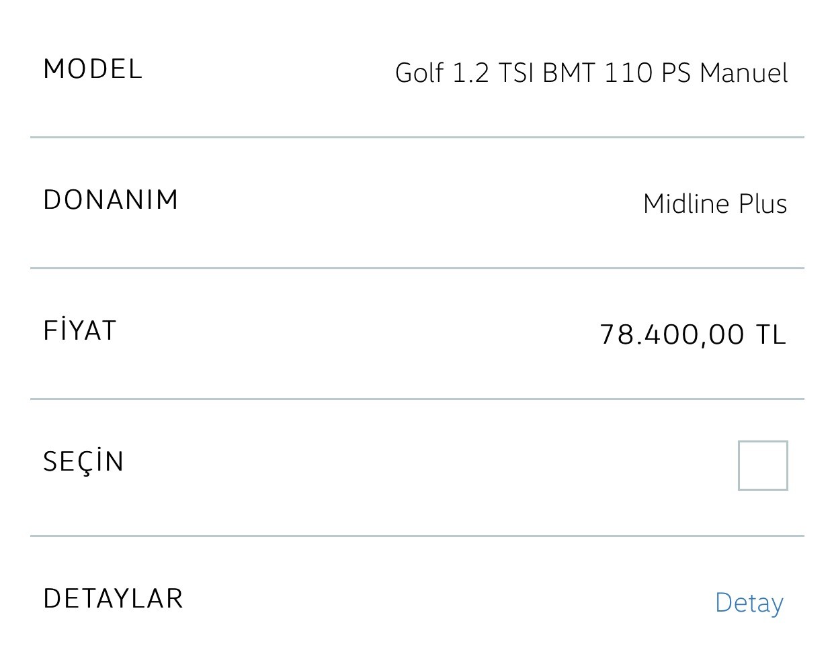
Task: Click the word Midline in DONANIM row
Action: pyautogui.click(x=686, y=203)
